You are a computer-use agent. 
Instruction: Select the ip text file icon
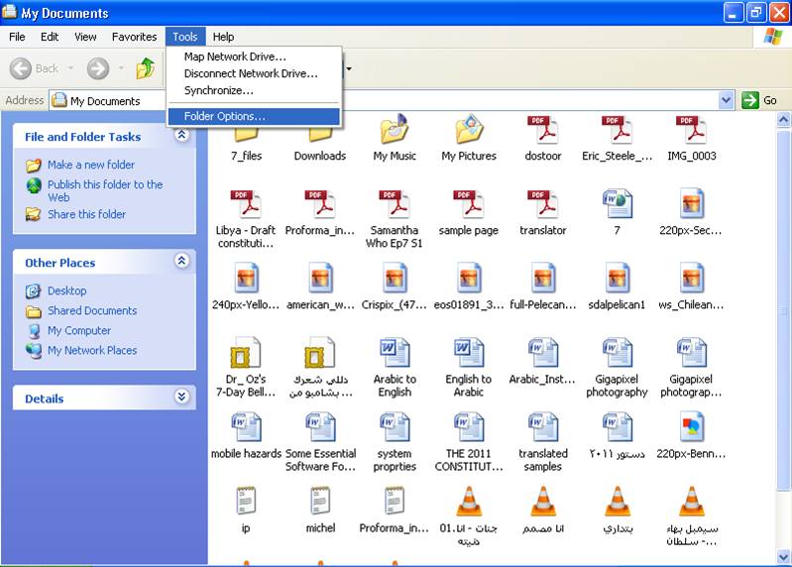[x=246, y=503]
